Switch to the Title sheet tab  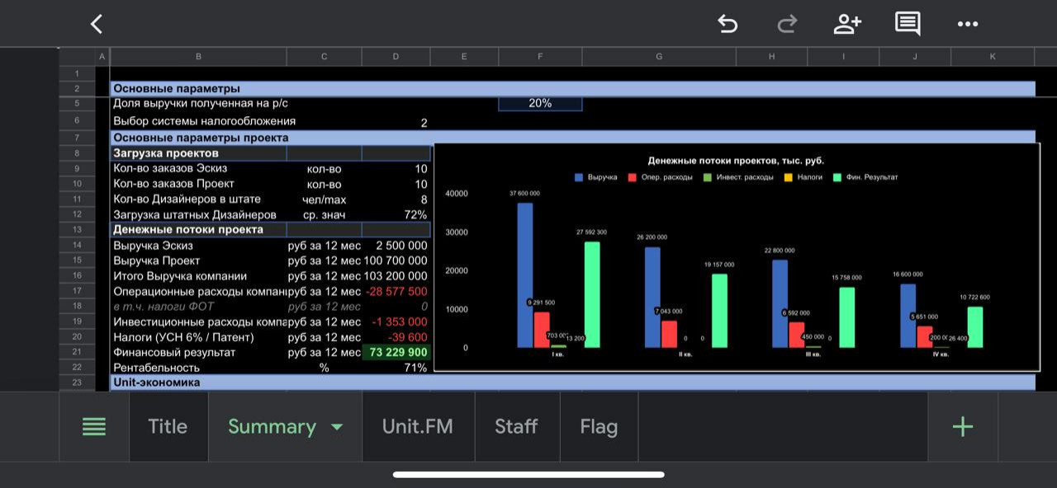[x=168, y=426]
